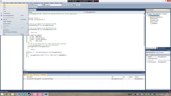171x96 pixels.
Task: Click the Windows Start button
Action: tap(2, 94)
